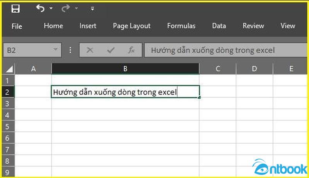The image size is (309, 178).
Task: Click the Save floppy disk icon
Action: pos(15,8)
